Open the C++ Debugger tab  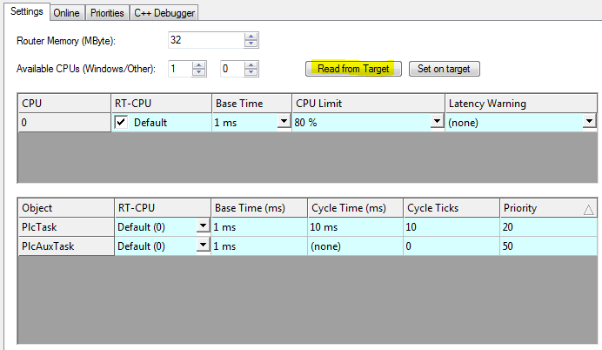click(x=164, y=13)
